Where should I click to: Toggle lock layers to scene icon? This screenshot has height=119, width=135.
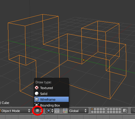pyautogui.click(x=125, y=111)
